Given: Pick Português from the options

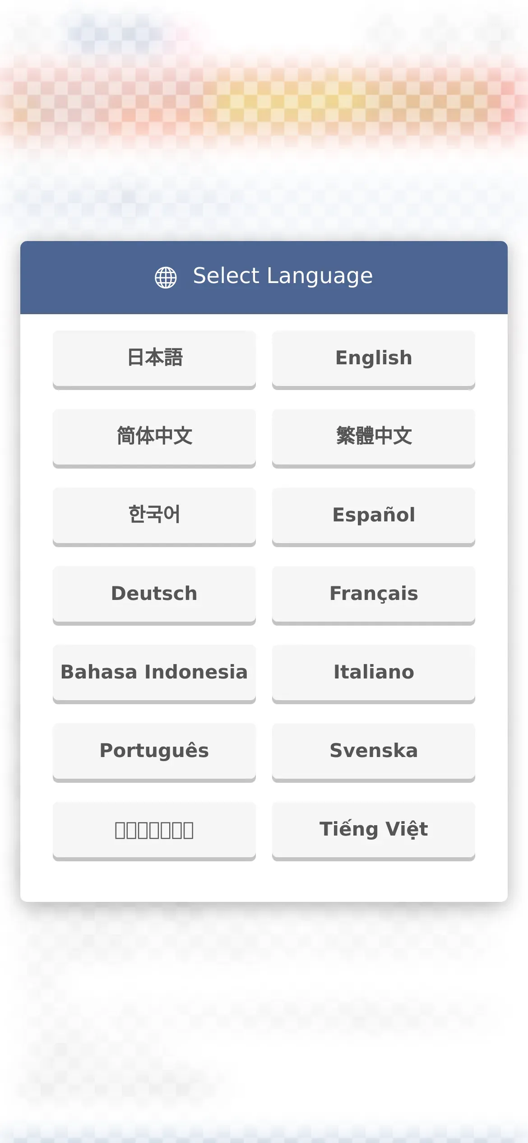Looking at the screenshot, I should coord(154,753).
